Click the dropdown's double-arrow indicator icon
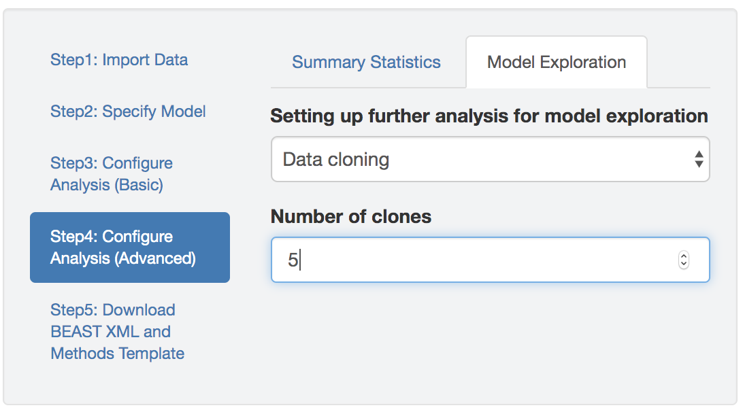 click(698, 160)
